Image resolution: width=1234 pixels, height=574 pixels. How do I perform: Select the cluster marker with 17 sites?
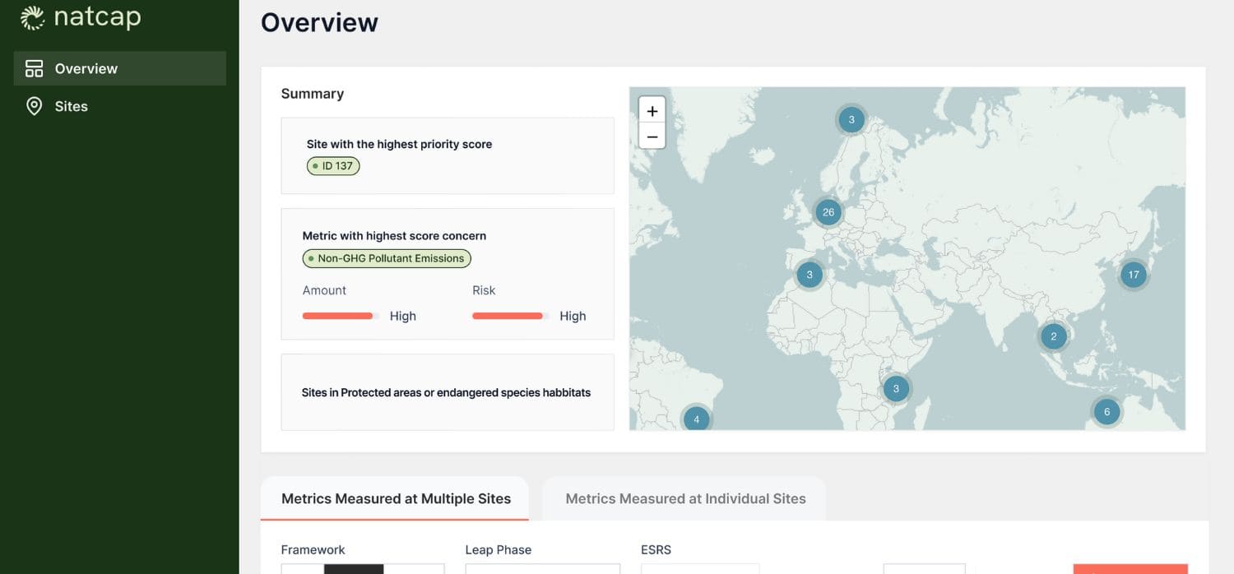pos(1133,275)
